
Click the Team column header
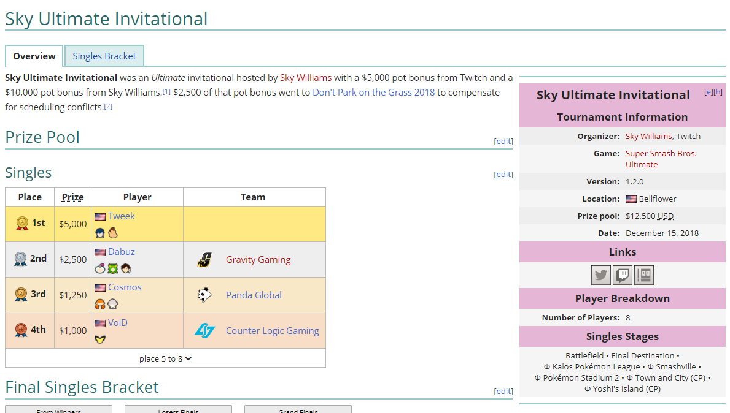tap(253, 197)
